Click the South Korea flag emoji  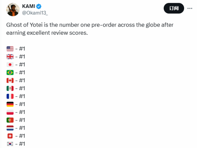click(x=10, y=144)
